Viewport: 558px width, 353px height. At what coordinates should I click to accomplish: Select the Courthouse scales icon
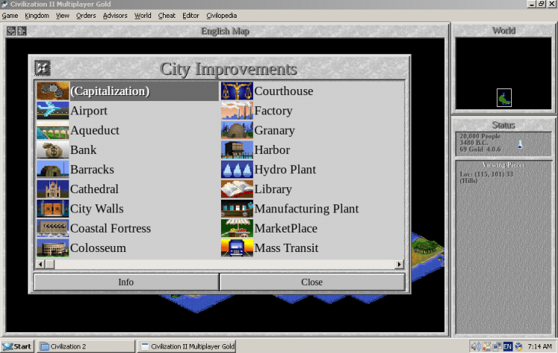click(237, 91)
